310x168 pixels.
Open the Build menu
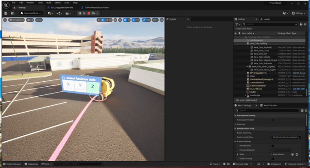pos(49,3)
